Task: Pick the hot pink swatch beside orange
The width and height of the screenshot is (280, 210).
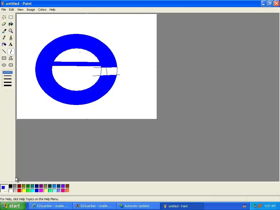Action: 63,191
